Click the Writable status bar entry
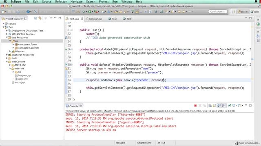This screenshot has height=146, width=261. tap(121, 143)
